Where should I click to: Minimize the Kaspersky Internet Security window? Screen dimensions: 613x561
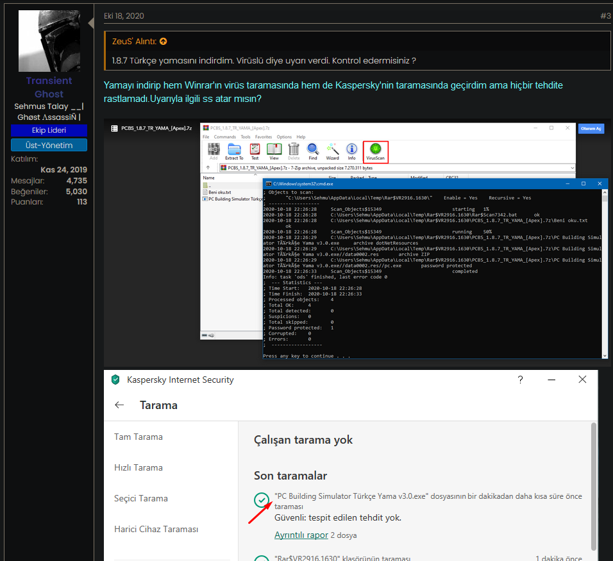coord(551,380)
